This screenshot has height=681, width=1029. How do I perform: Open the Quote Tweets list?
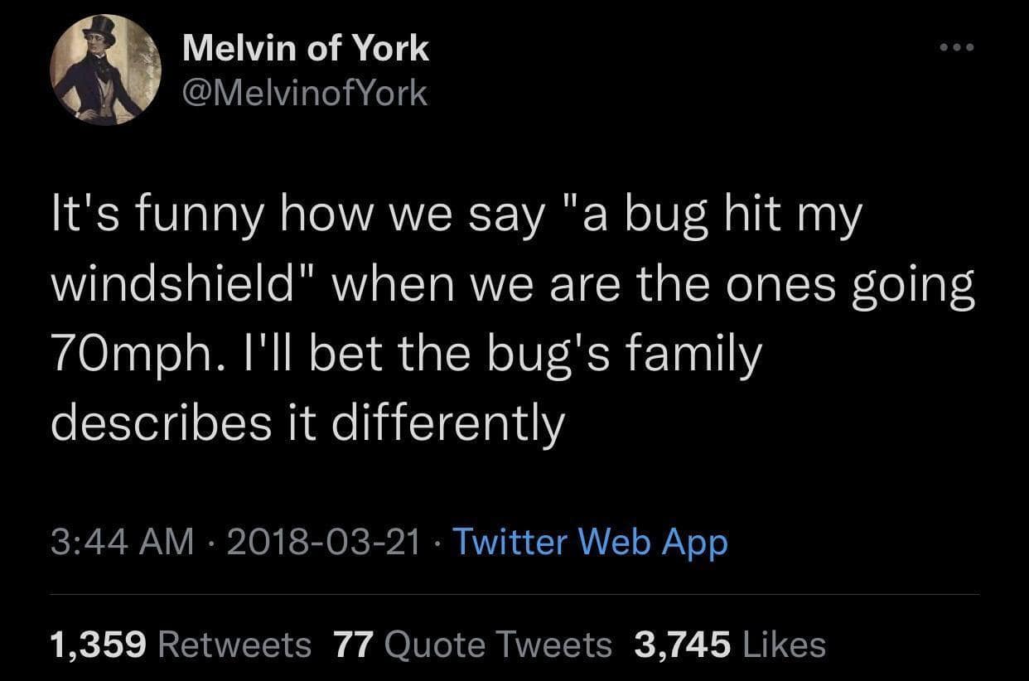(500, 643)
